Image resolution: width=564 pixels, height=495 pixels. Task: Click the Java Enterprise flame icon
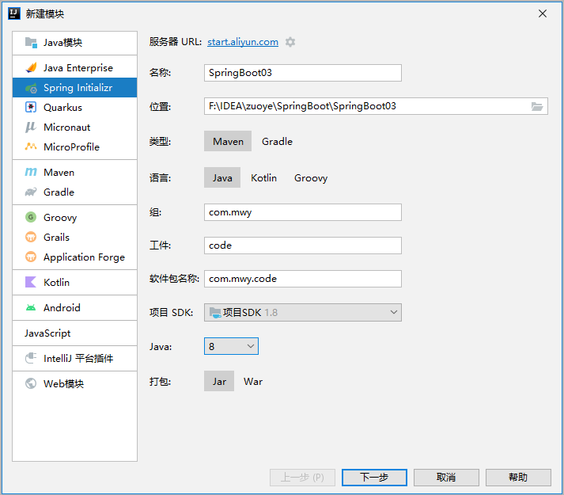(x=31, y=68)
